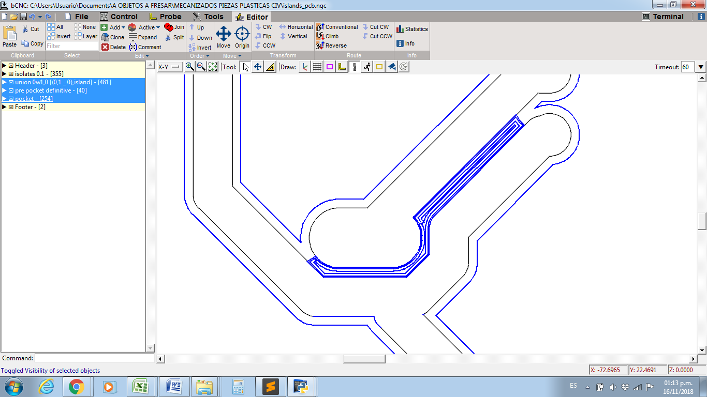
Task: Set Climb cut direction
Action: point(327,36)
